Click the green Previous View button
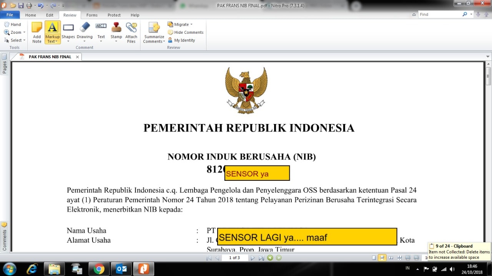The image size is (492, 276). pyautogui.click(x=270, y=258)
